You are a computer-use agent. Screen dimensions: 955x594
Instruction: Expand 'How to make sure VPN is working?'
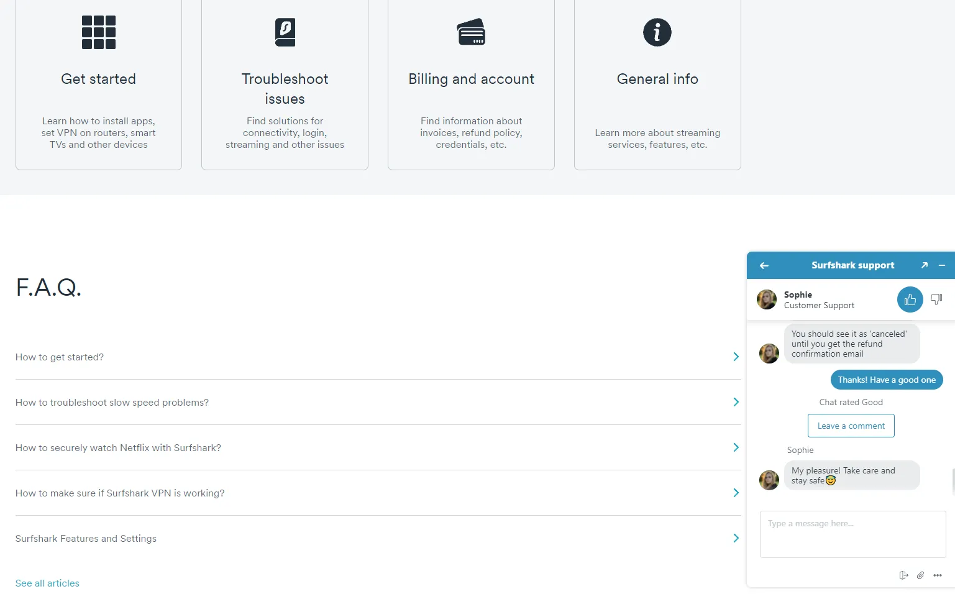(x=378, y=493)
